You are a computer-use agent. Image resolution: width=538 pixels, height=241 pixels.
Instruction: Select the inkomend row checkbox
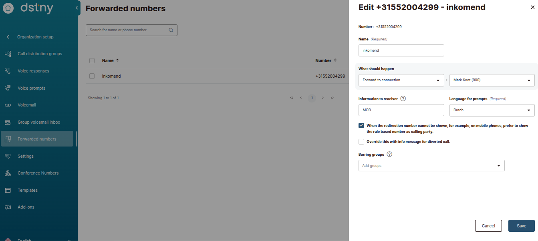(x=92, y=76)
